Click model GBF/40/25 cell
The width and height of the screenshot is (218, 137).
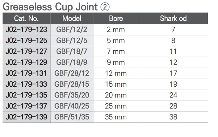72,106
